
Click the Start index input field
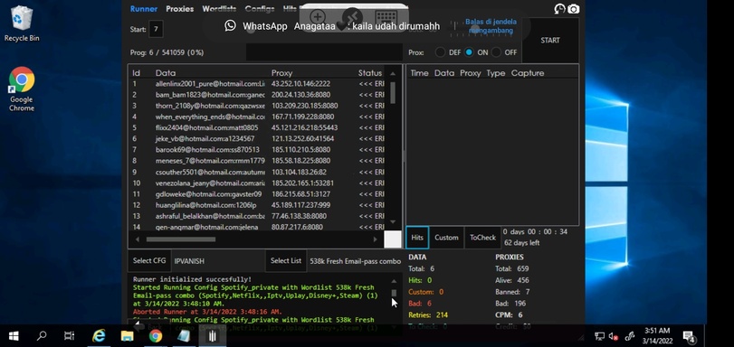click(x=156, y=29)
